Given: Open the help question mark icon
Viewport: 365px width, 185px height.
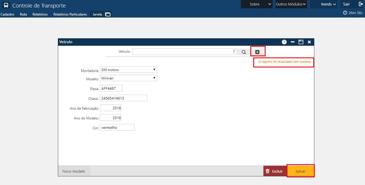Looking at the screenshot, I should pyautogui.click(x=284, y=42).
